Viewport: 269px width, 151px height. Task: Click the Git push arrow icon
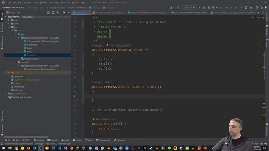tap(241, 8)
